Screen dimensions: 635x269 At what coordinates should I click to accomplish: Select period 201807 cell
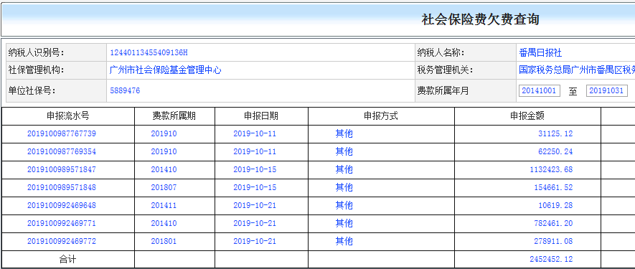click(x=164, y=187)
